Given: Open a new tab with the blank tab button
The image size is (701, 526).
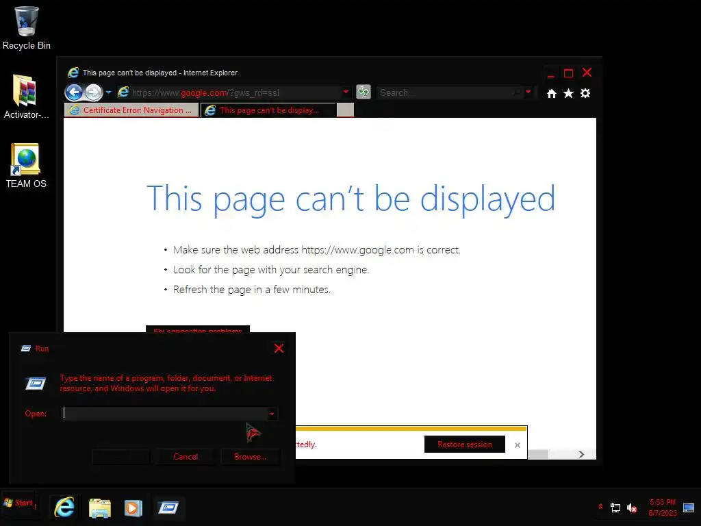Looking at the screenshot, I should tap(345, 110).
